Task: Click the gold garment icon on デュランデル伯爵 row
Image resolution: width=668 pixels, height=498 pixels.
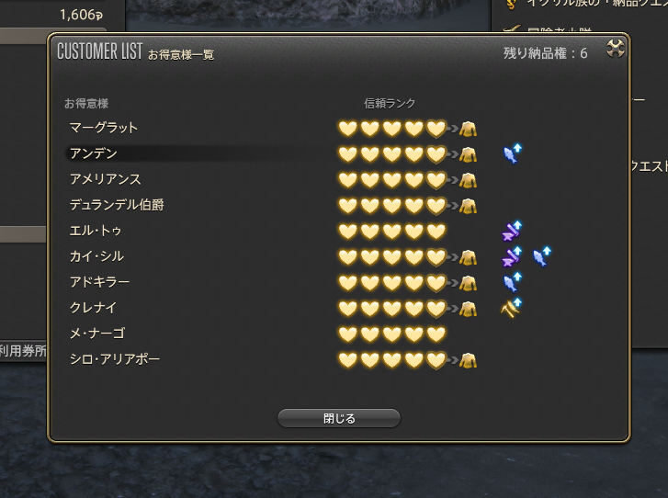Action: coord(468,206)
